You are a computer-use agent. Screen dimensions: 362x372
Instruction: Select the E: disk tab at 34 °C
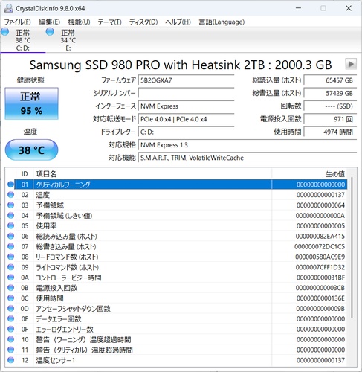click(x=68, y=39)
